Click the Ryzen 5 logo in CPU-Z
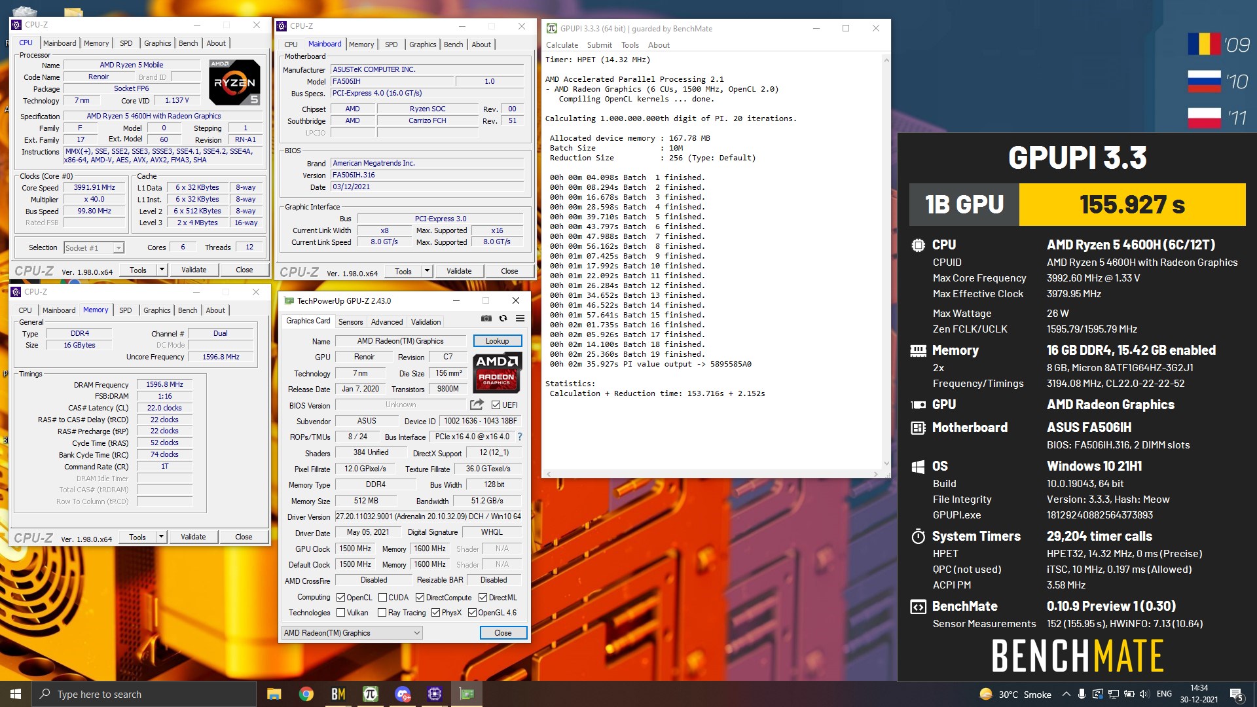This screenshot has height=707, width=1257. [234, 82]
